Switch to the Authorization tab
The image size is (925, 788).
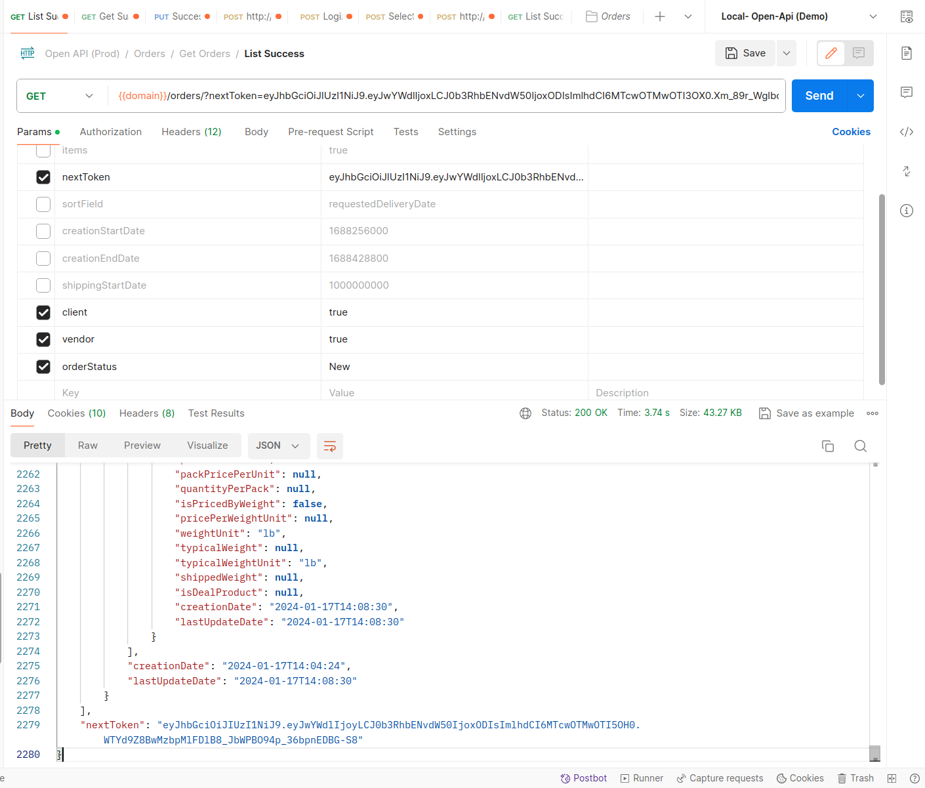pyautogui.click(x=111, y=132)
